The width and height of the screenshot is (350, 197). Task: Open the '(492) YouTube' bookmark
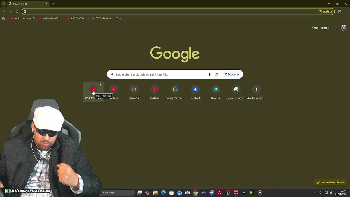[x=76, y=18]
